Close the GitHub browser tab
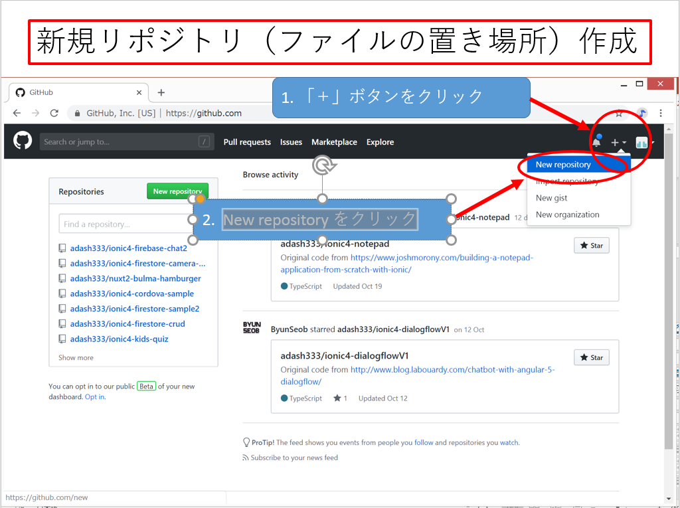This screenshot has width=680, height=508. (x=139, y=92)
